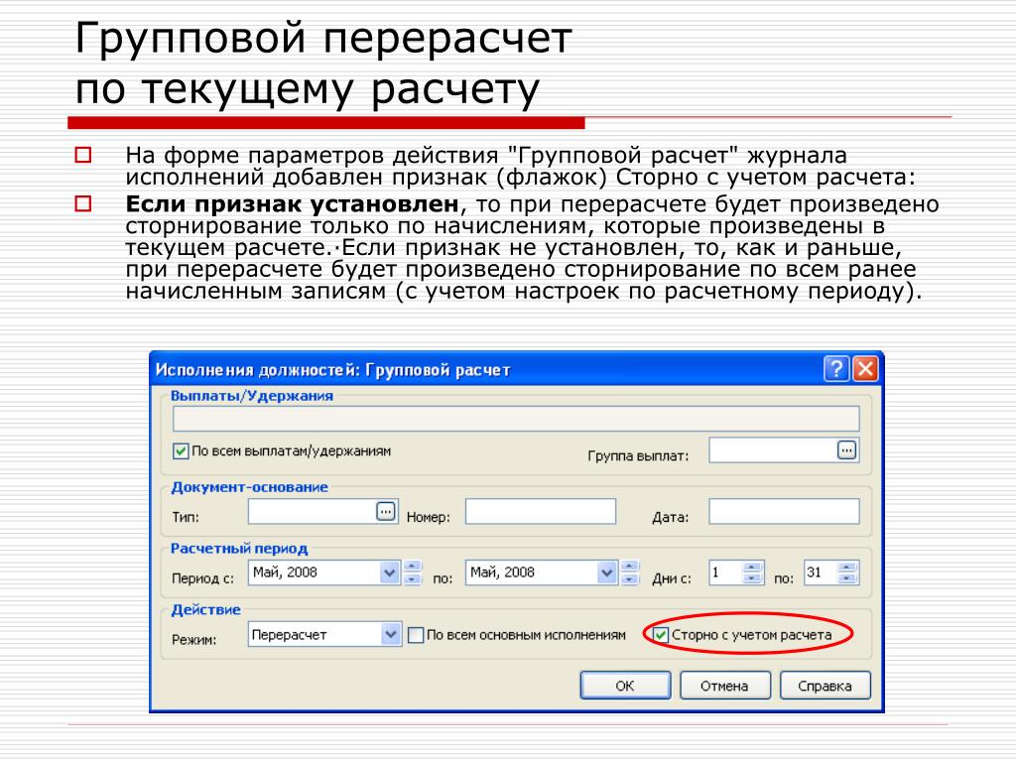Image resolution: width=1016 pixels, height=762 pixels.
Task: Click the Отмена button
Action: pyautogui.click(x=725, y=686)
